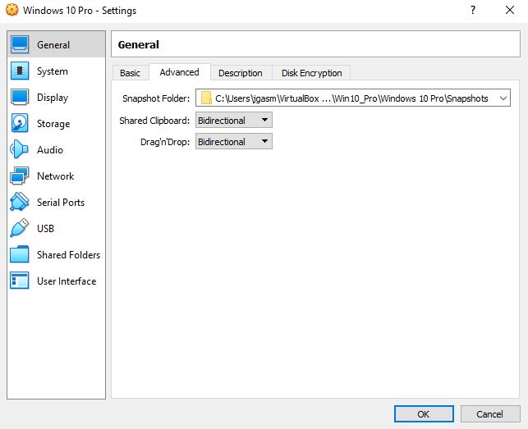Viewport: 528px width, 429px height.
Task: Switch to the Basic tab
Action: (x=130, y=73)
